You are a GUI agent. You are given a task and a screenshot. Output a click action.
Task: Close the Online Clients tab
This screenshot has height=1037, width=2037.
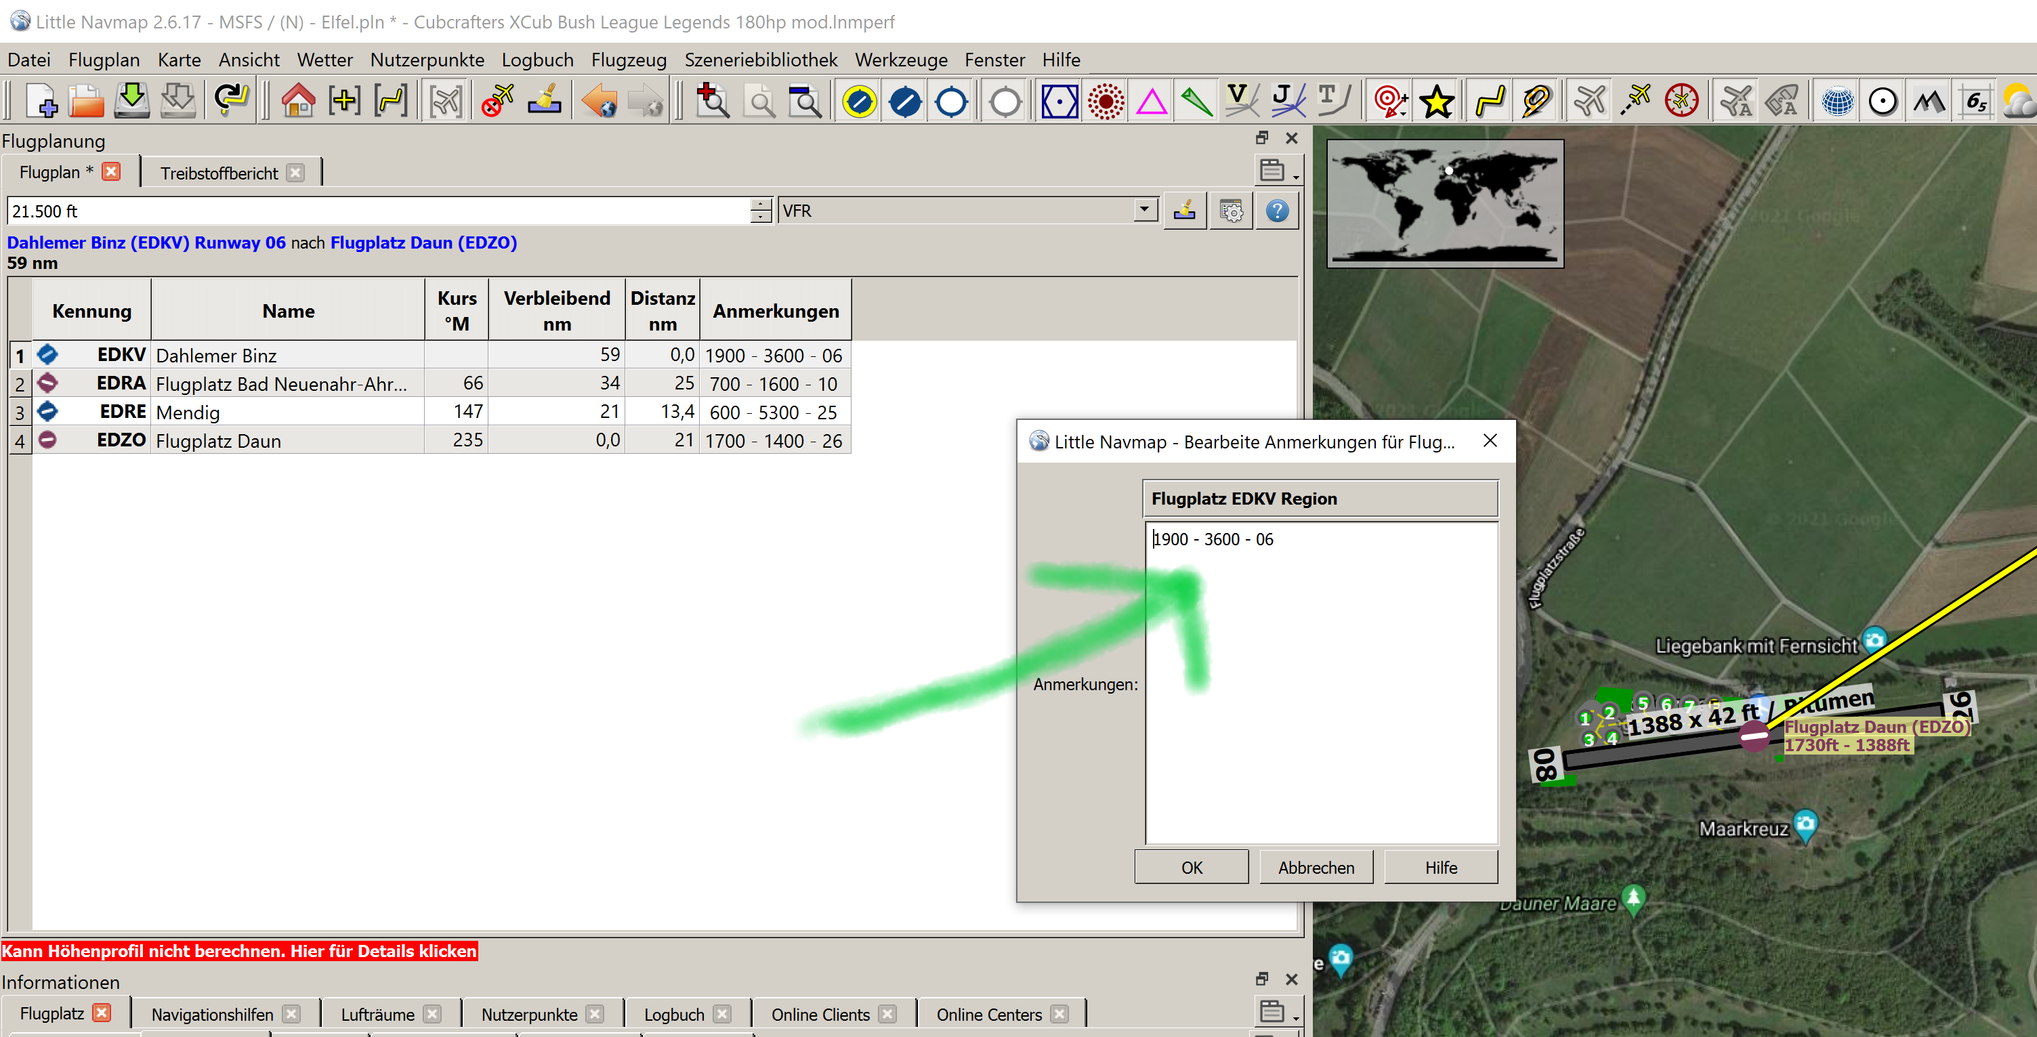(887, 1014)
